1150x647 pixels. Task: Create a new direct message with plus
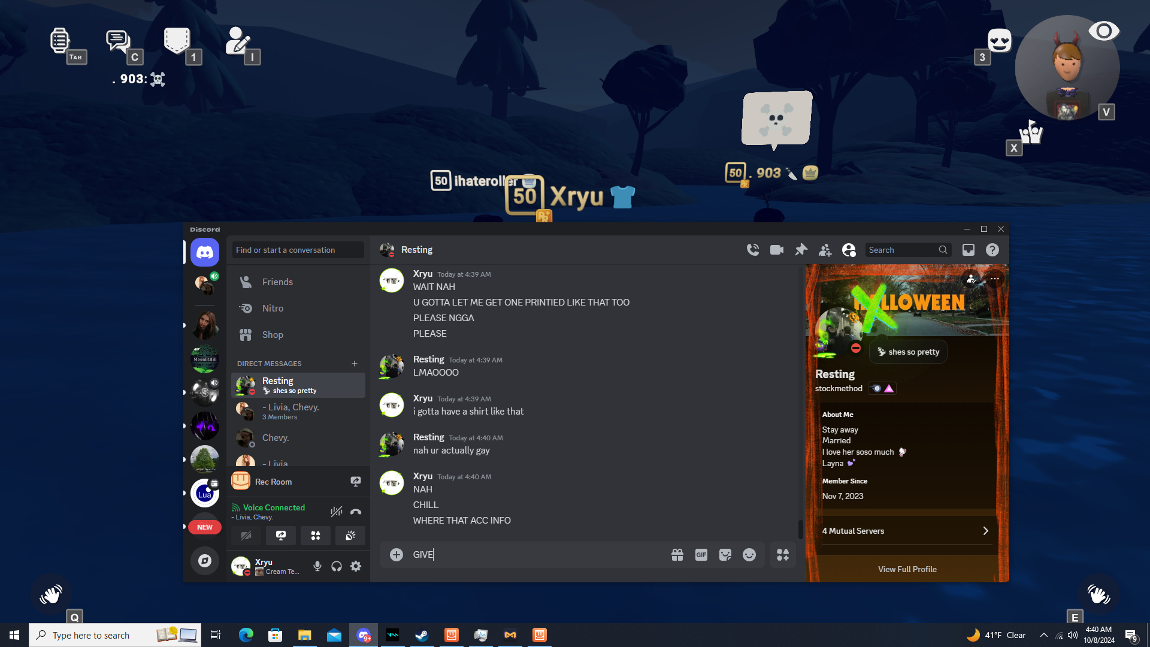tap(355, 364)
